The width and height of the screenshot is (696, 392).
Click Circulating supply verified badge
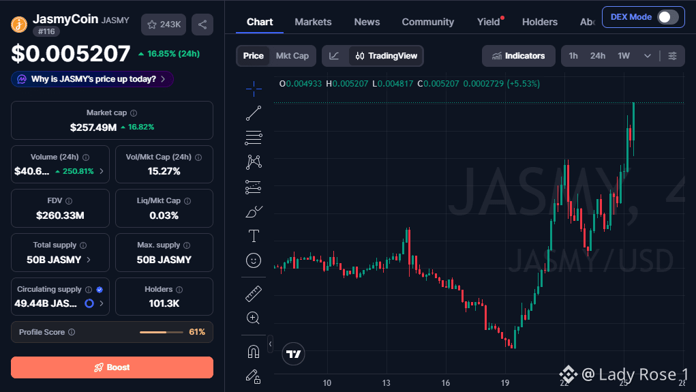tap(100, 290)
